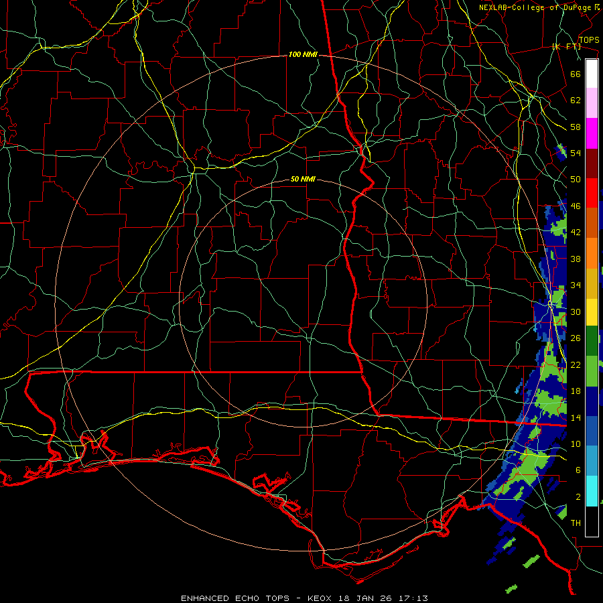603x603 pixels.
Task: Click legend value 2
Action: tap(578, 497)
